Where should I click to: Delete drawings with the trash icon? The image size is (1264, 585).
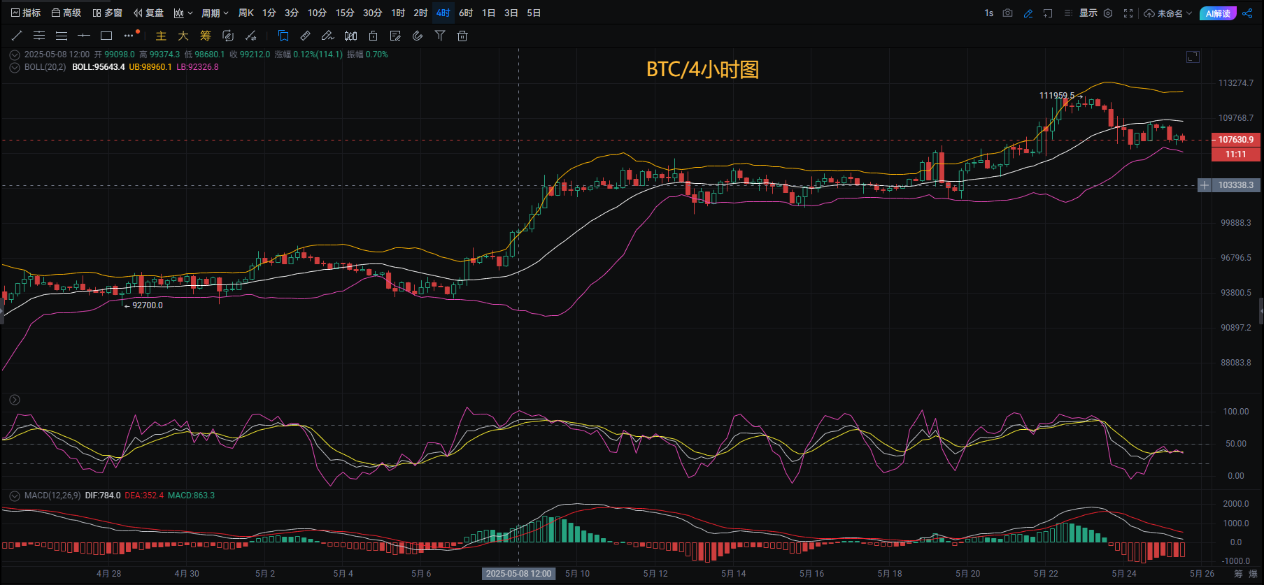(x=462, y=36)
